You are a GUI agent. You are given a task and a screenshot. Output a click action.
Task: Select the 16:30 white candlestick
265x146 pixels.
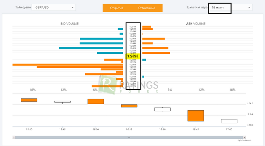click(x=163, y=109)
